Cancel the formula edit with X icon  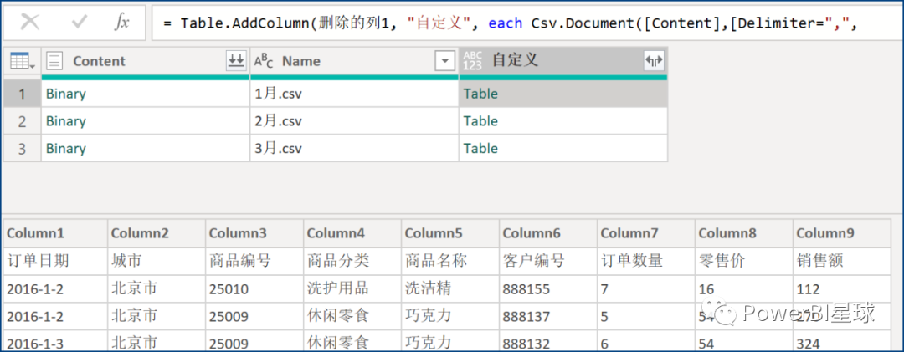tap(30, 23)
